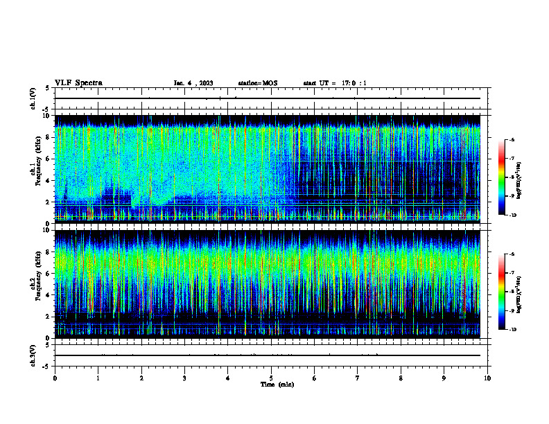
Task: Click the "-6" tick on ch.1 colorbar
Action: point(512,139)
